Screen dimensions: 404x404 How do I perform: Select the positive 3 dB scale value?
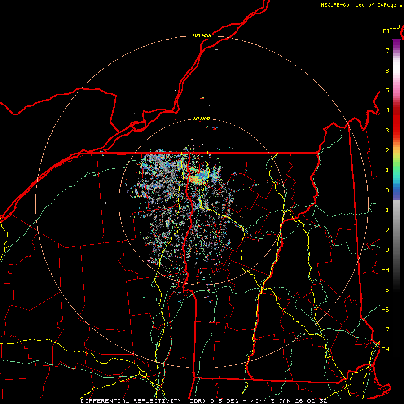(x=387, y=130)
